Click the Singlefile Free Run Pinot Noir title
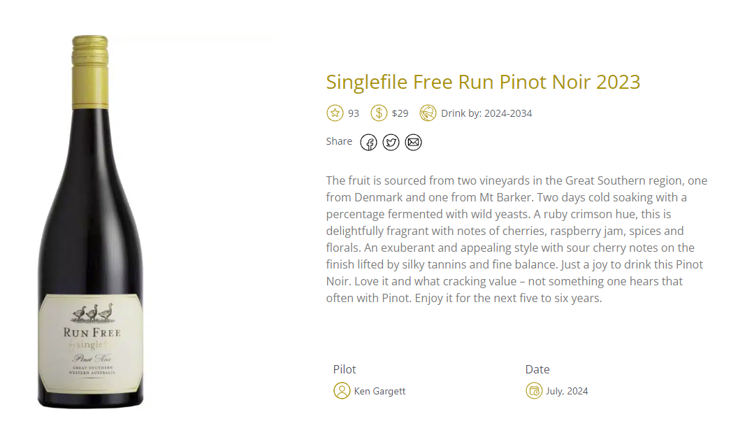Viewport: 738px width, 421px height. [x=483, y=82]
